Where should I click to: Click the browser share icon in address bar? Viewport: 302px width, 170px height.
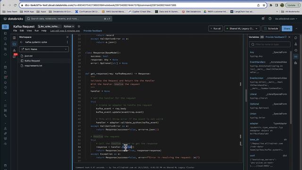(258, 5)
